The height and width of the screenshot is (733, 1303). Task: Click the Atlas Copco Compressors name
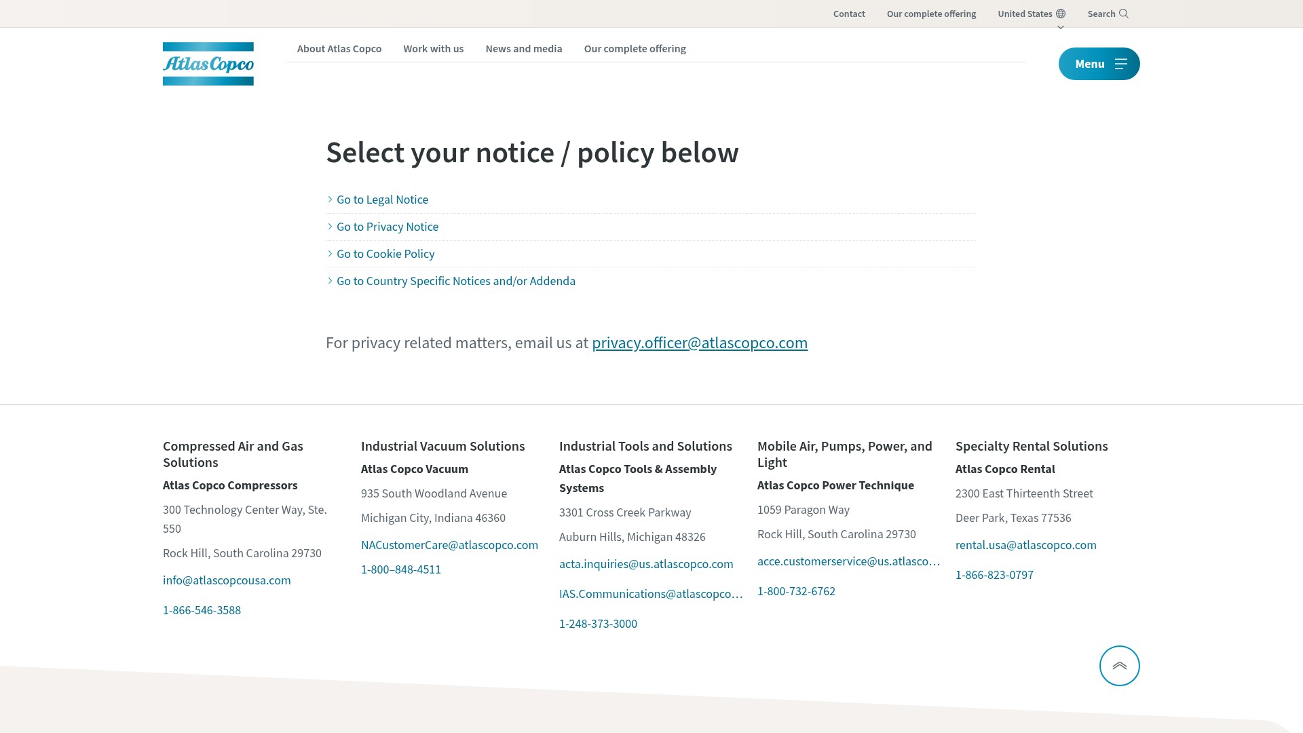pyautogui.click(x=230, y=485)
